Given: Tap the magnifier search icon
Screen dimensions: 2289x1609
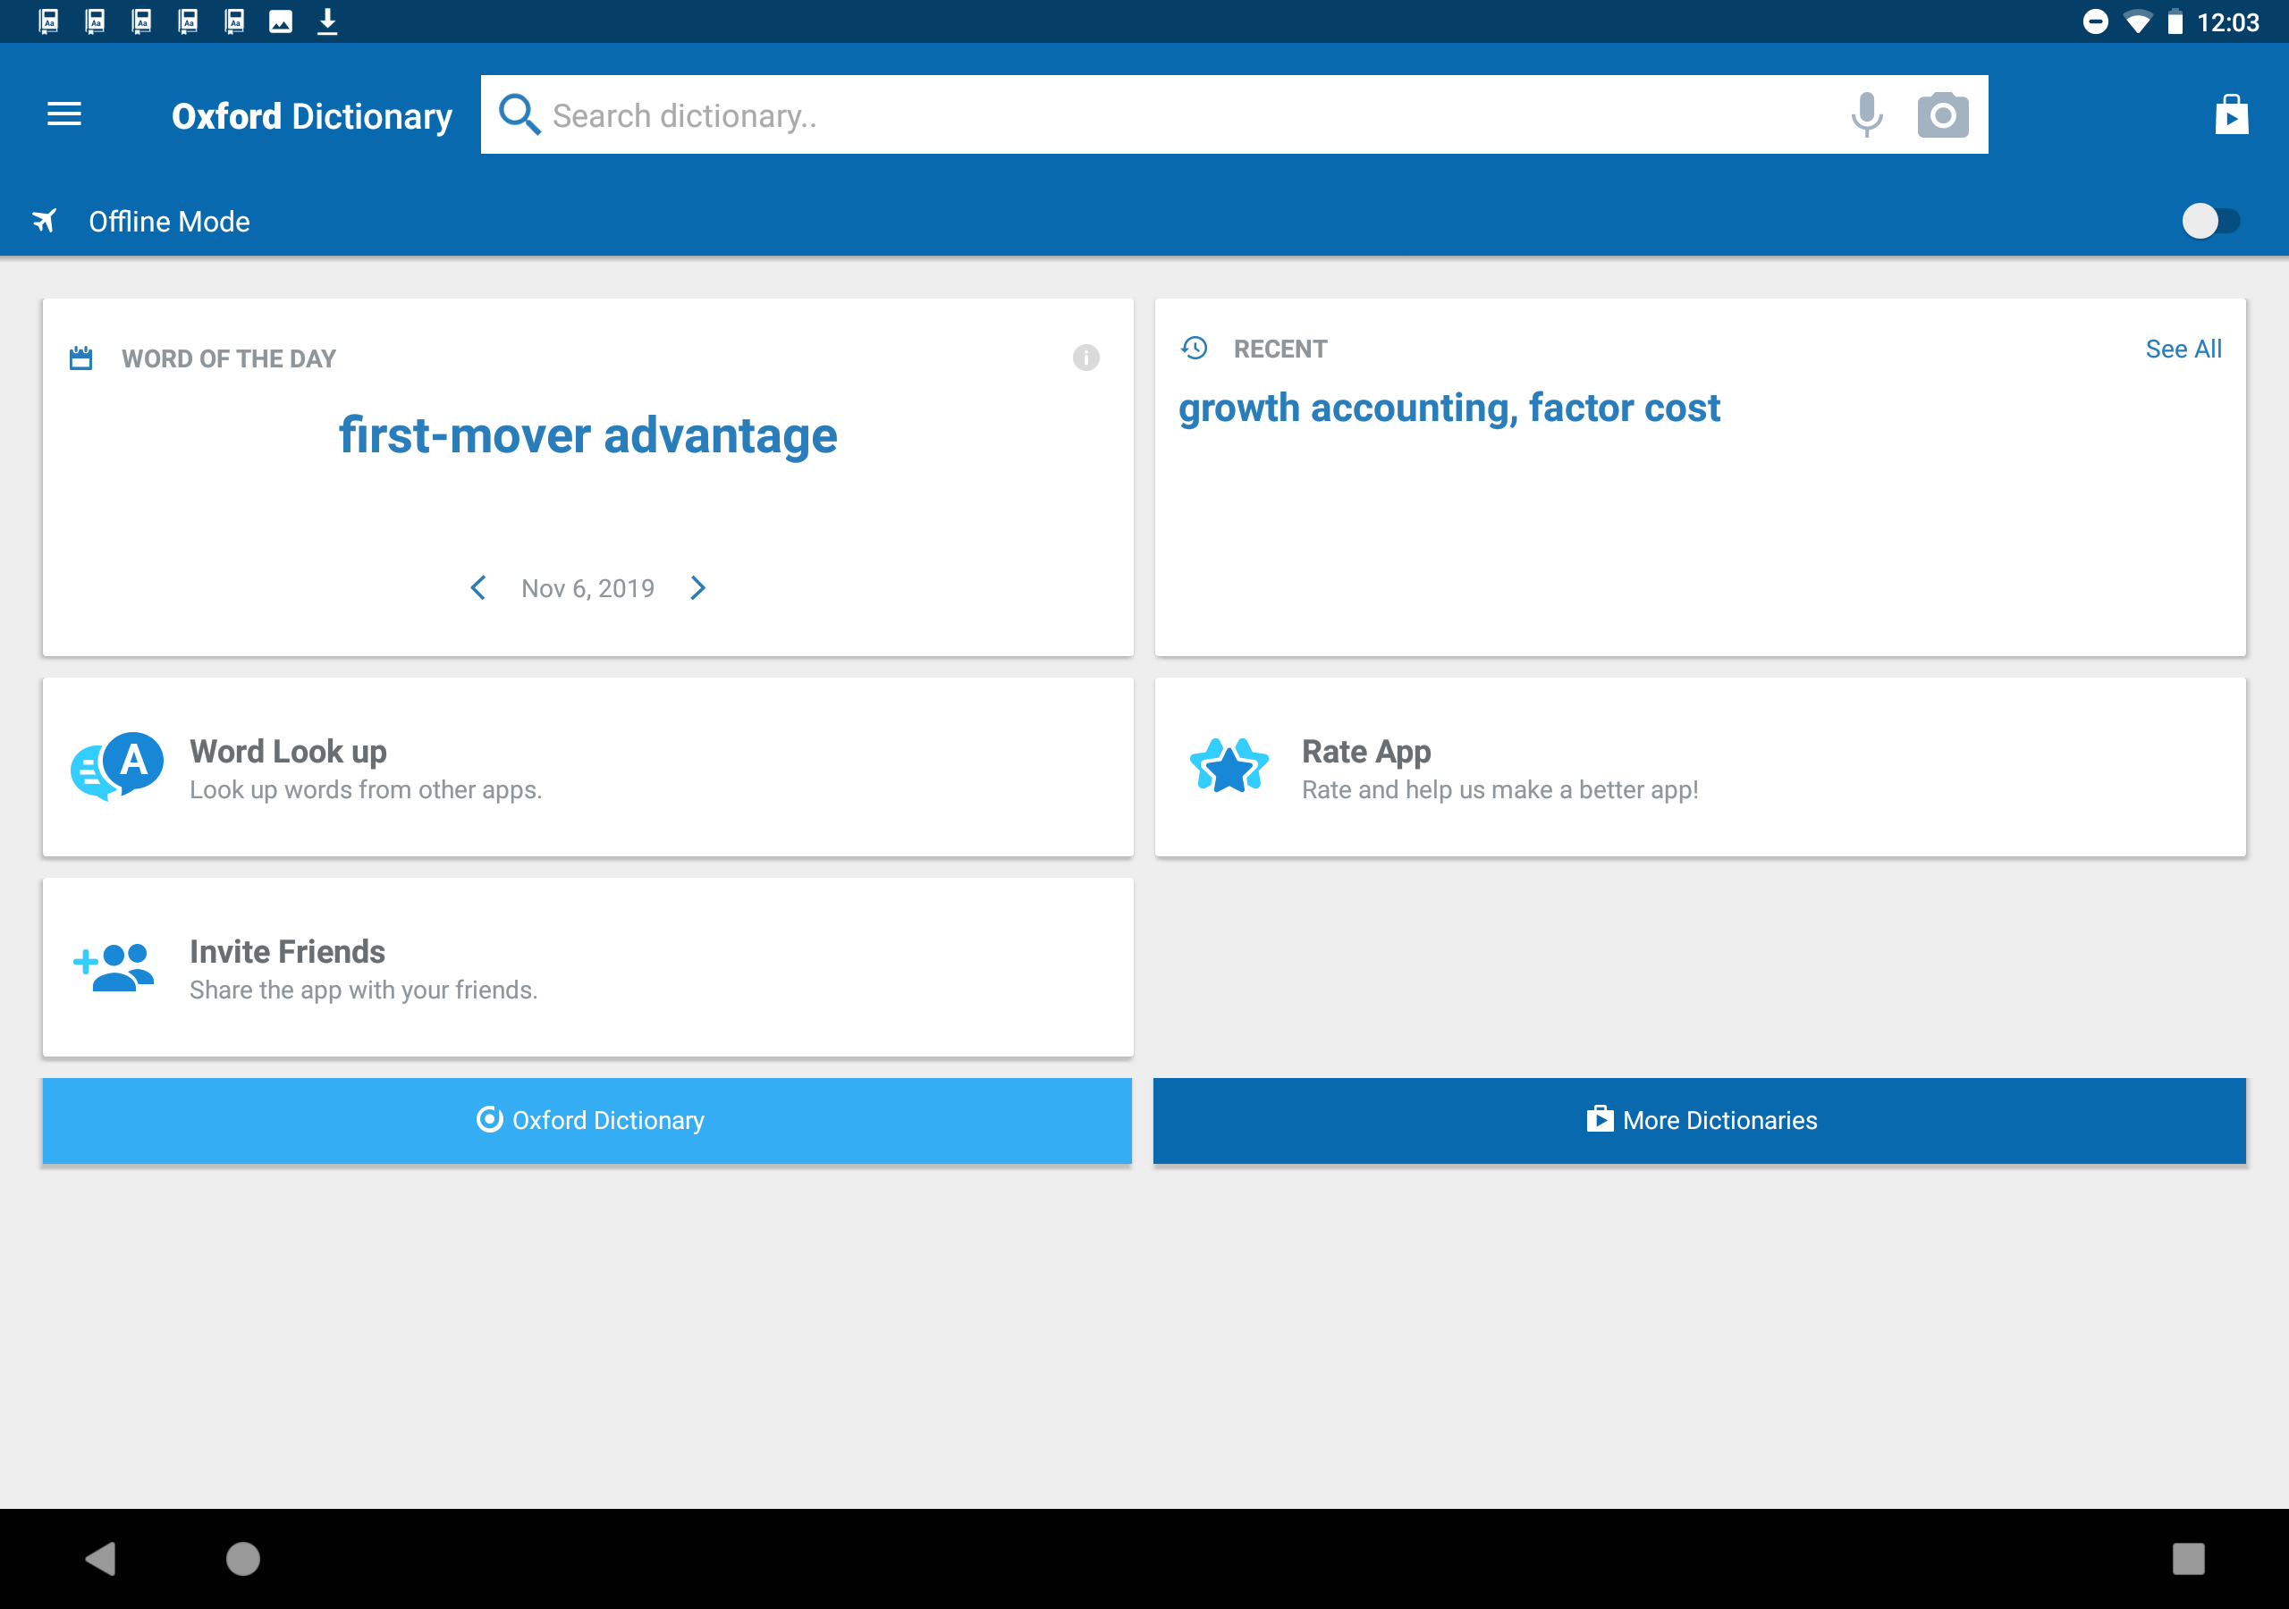Looking at the screenshot, I should click(x=519, y=114).
